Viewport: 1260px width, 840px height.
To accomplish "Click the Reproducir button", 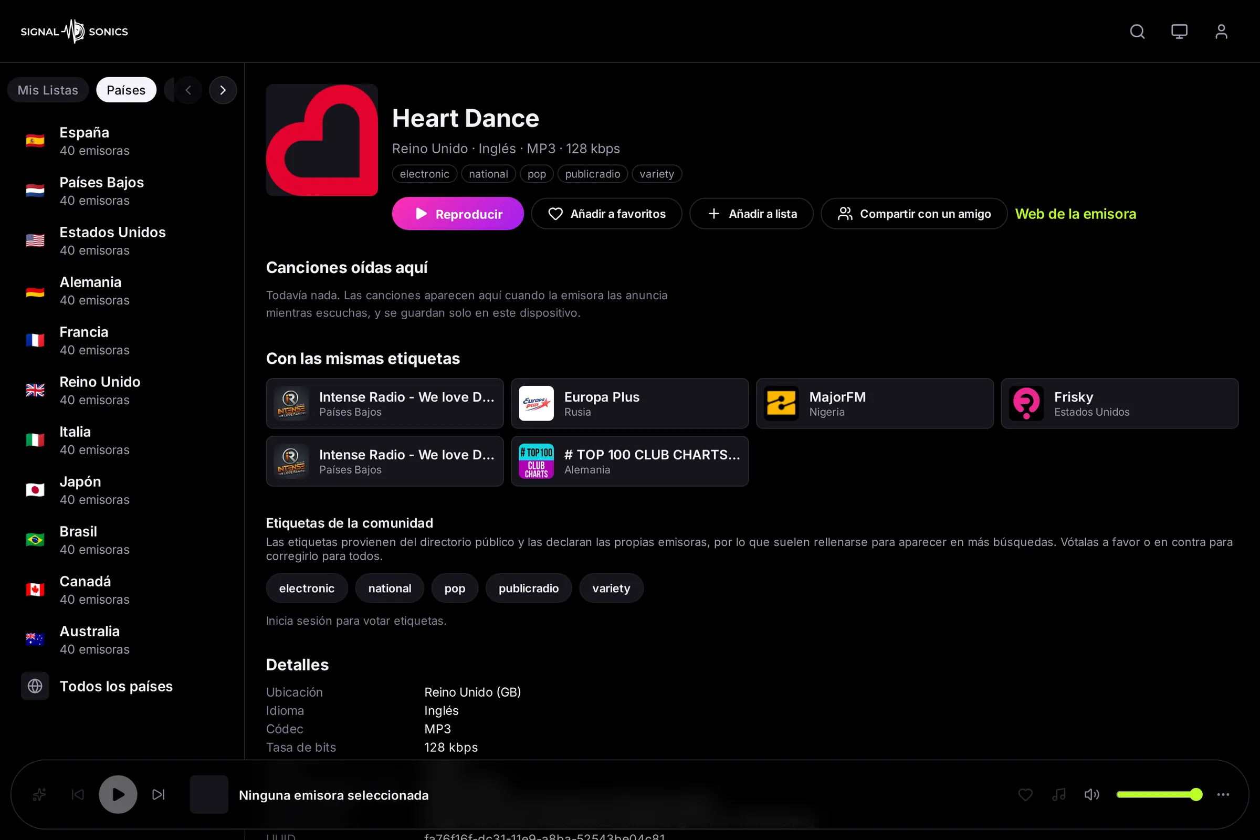I will click(x=458, y=214).
